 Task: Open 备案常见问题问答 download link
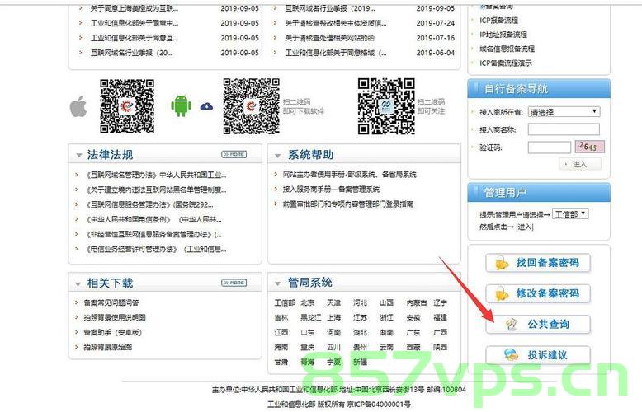tap(111, 303)
